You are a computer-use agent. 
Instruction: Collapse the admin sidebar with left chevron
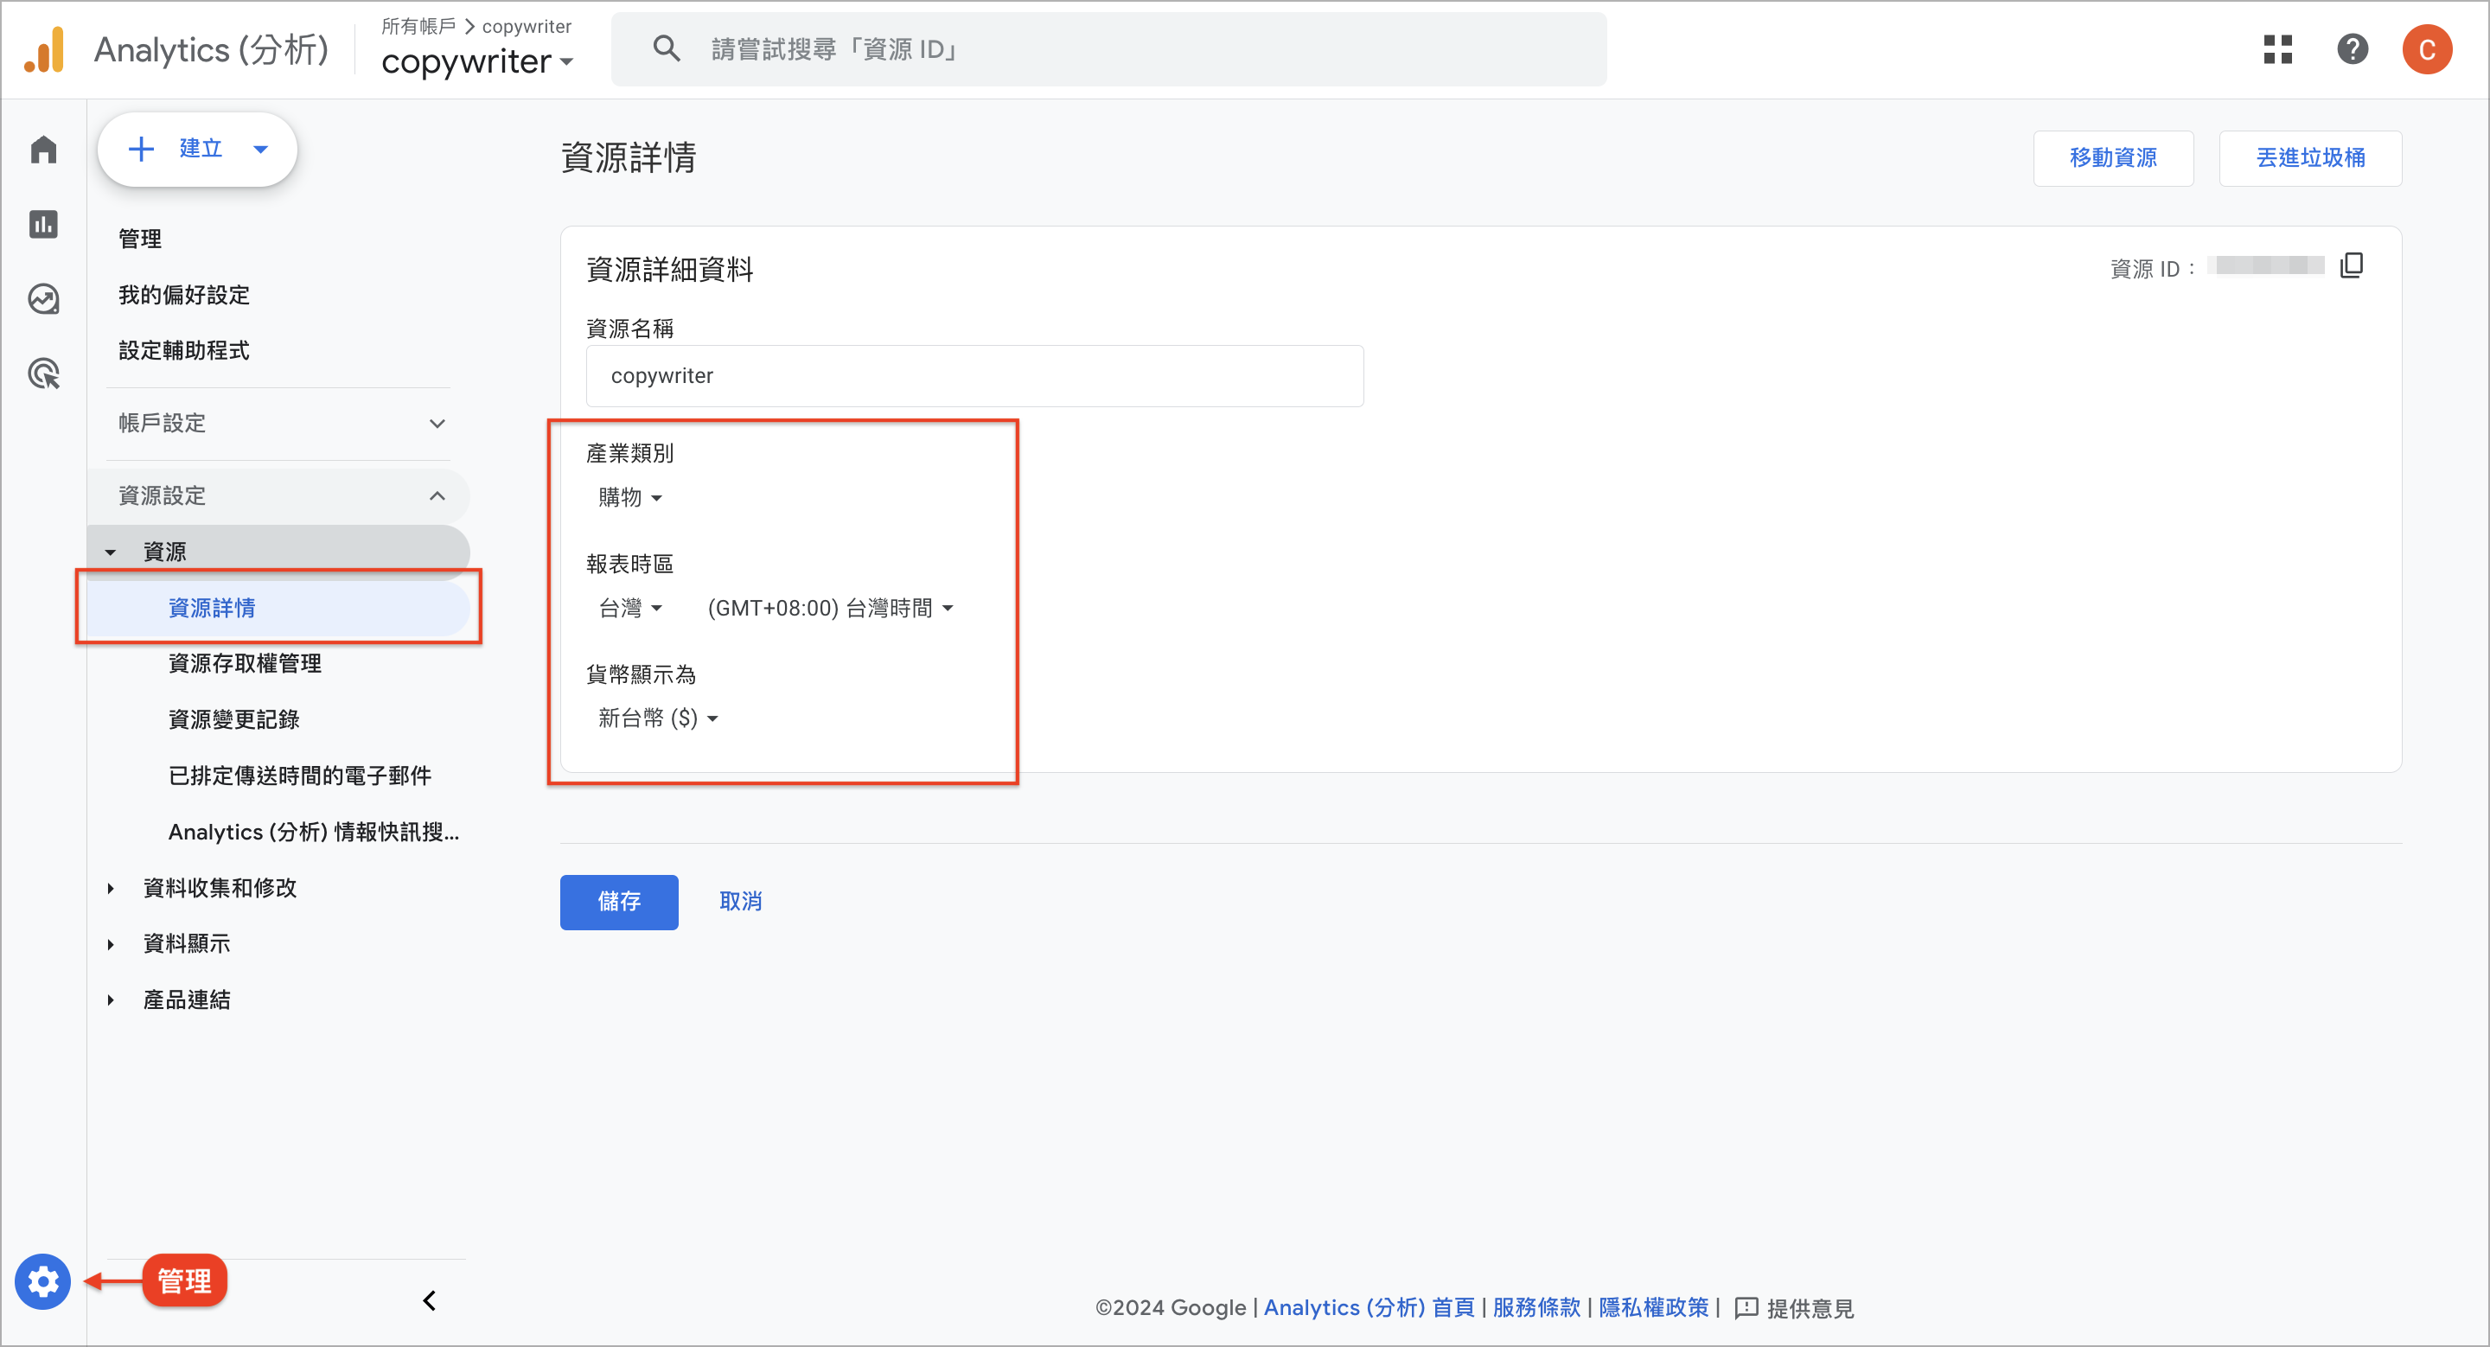coord(431,1300)
